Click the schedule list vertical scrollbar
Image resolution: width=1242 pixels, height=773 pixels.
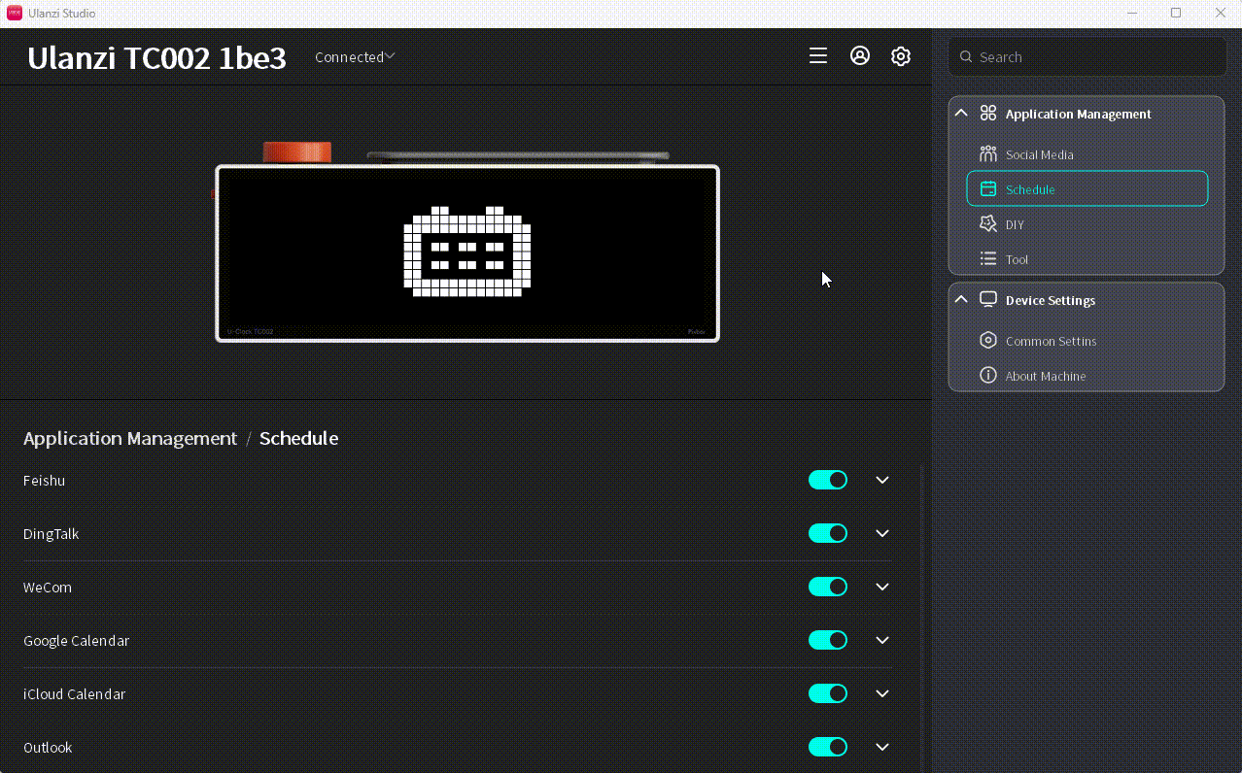[920, 618]
